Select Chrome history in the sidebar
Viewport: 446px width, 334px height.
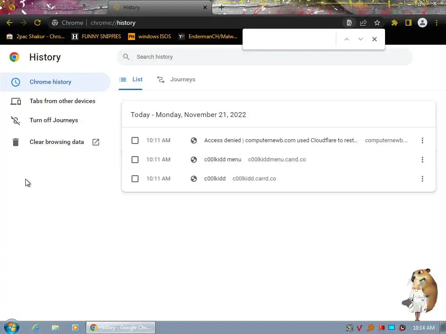pos(55,82)
